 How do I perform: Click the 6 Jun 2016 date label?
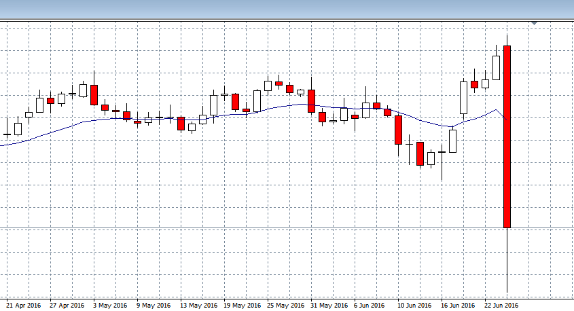pos(370,306)
